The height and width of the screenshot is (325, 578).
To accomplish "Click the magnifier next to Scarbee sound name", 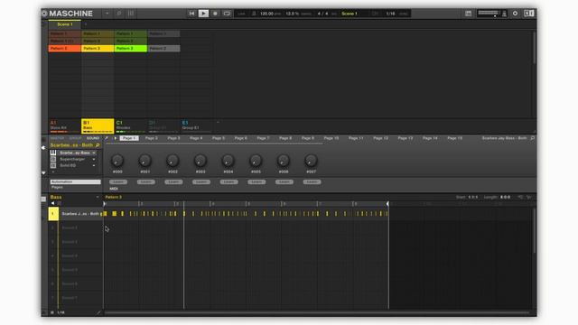I will tap(98, 145).
